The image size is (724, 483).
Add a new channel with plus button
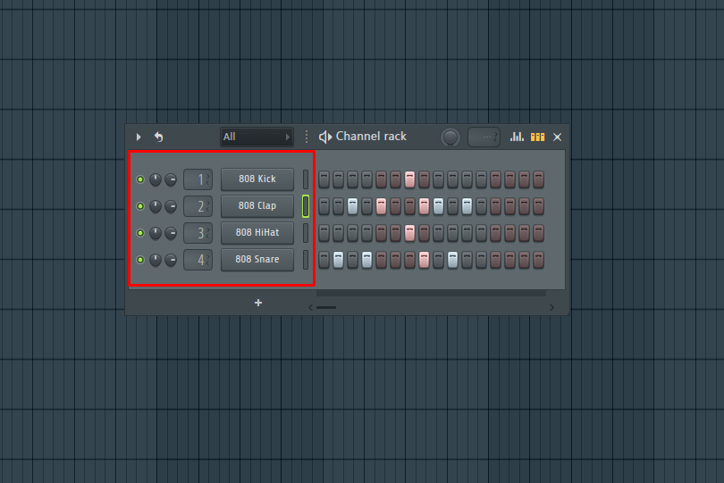258,303
